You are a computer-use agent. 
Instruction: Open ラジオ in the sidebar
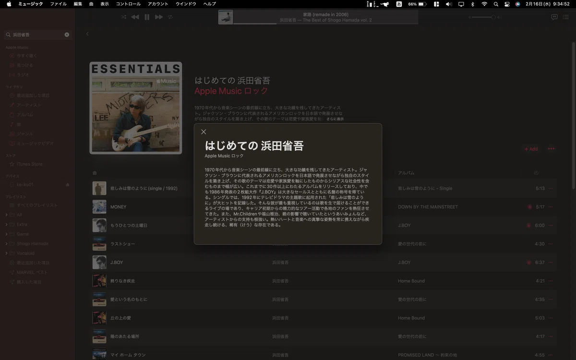pyautogui.click(x=23, y=75)
